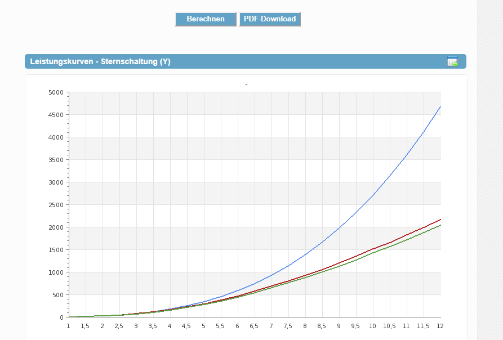
Task: Click the red curve at x=10
Action: click(x=372, y=248)
